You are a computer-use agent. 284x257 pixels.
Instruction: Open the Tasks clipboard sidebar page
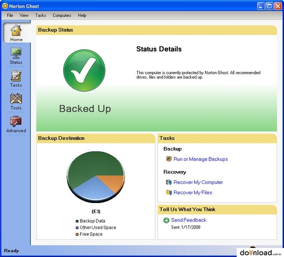click(16, 79)
